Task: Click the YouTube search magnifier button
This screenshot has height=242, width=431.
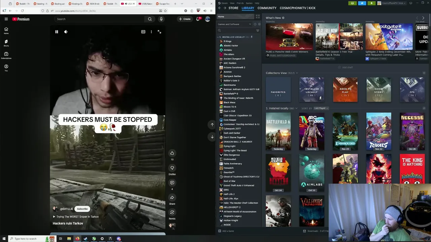Action: point(150,19)
